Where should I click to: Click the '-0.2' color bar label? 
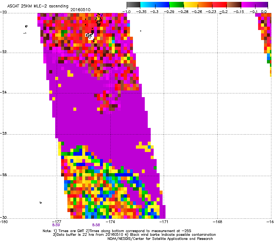point(224,12)
